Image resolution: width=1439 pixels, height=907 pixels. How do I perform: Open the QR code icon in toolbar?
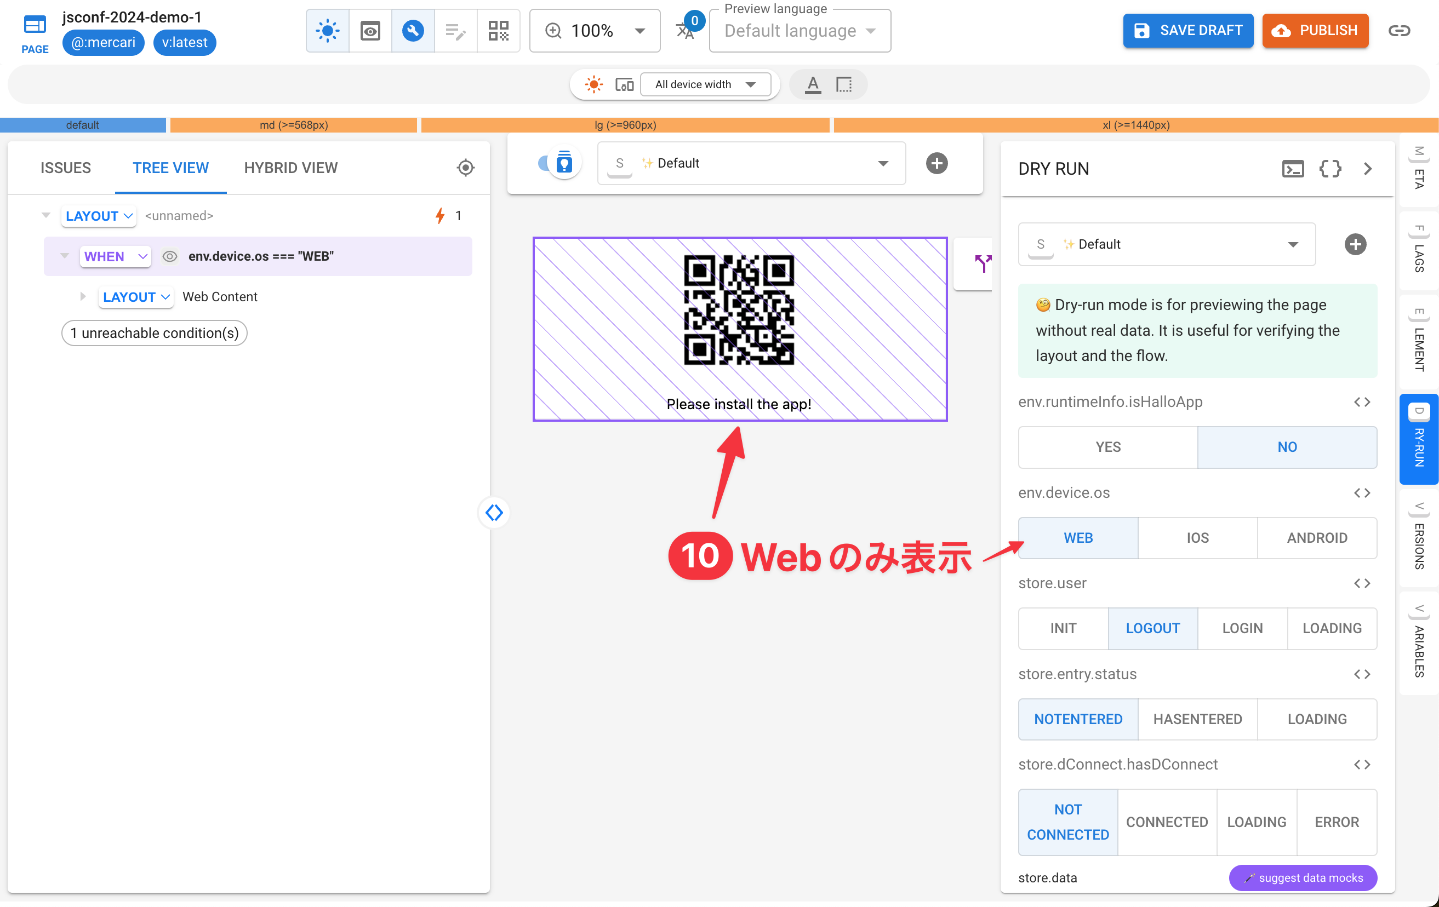point(499,31)
